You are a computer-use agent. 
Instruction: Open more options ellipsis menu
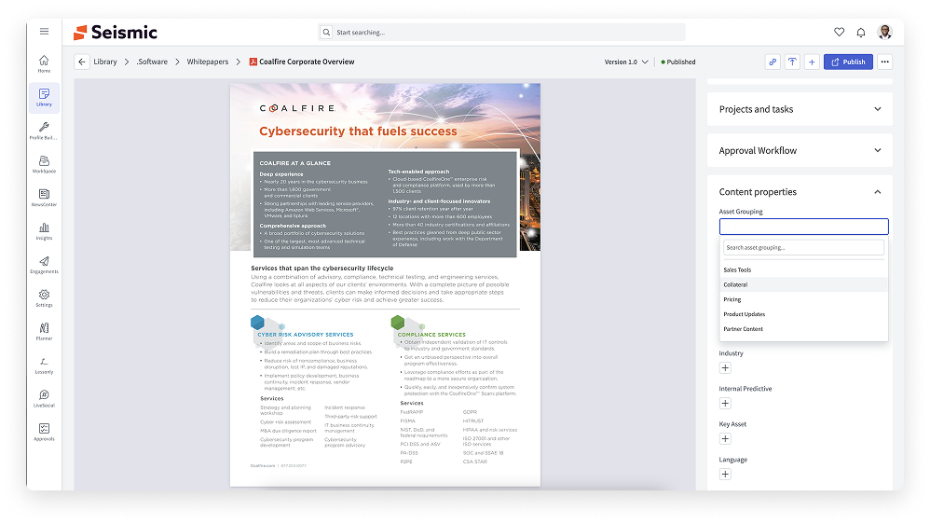click(885, 62)
